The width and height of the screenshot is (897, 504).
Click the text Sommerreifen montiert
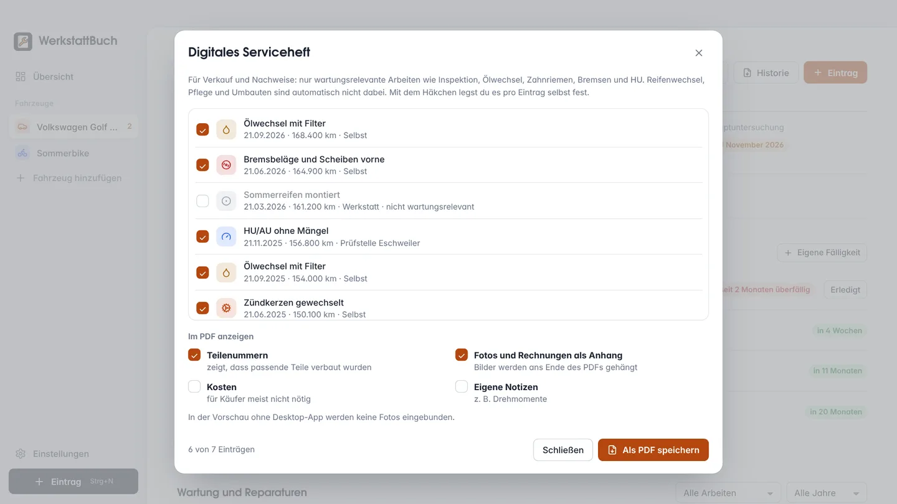coord(292,195)
